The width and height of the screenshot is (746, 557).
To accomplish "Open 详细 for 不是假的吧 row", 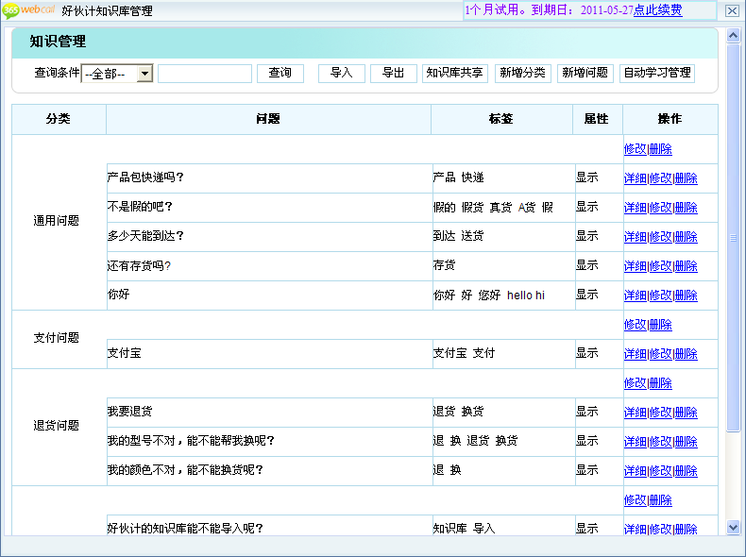I will [636, 208].
